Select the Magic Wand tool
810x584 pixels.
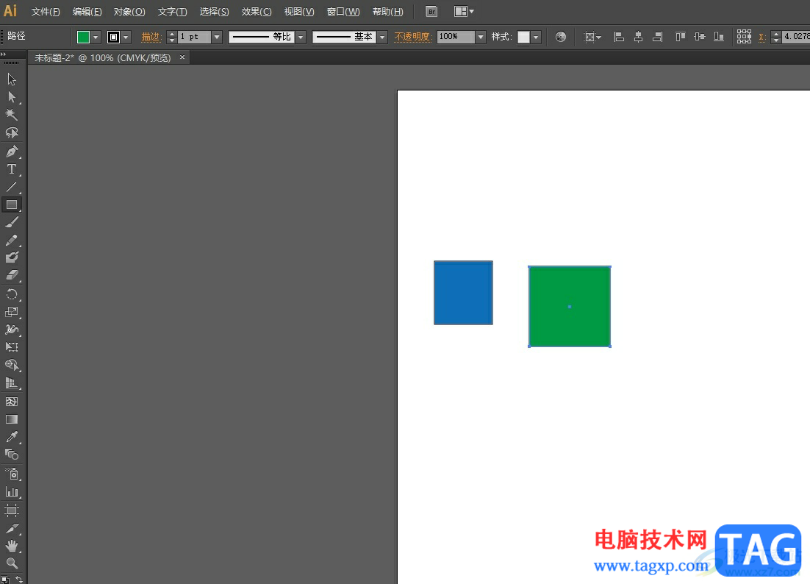pos(12,115)
